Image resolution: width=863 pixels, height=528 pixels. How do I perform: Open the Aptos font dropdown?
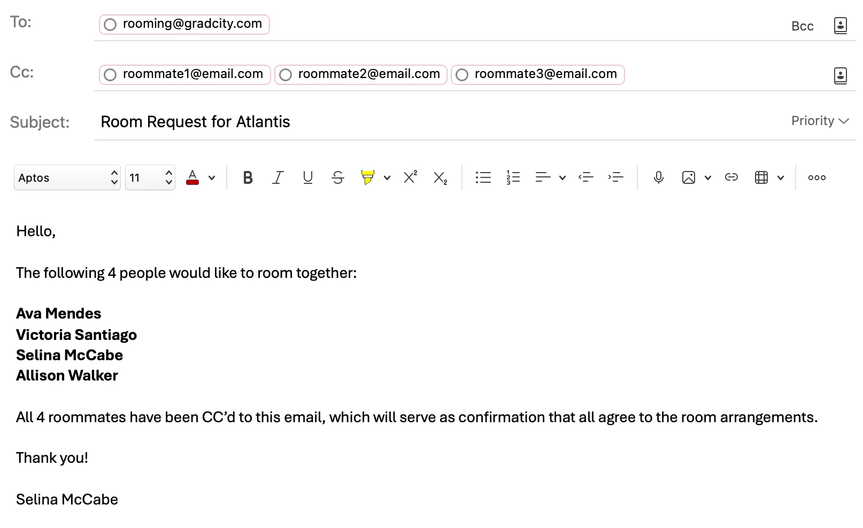pyautogui.click(x=67, y=177)
